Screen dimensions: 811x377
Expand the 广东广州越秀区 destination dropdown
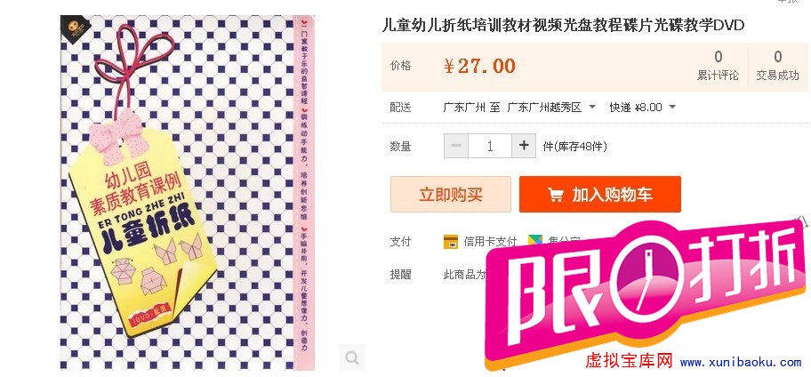[x=551, y=107]
